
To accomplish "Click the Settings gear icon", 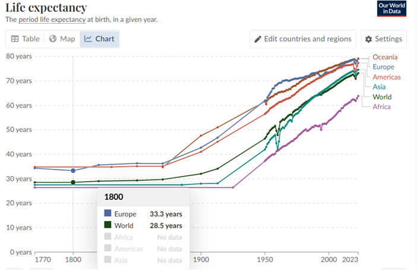I will point(368,39).
